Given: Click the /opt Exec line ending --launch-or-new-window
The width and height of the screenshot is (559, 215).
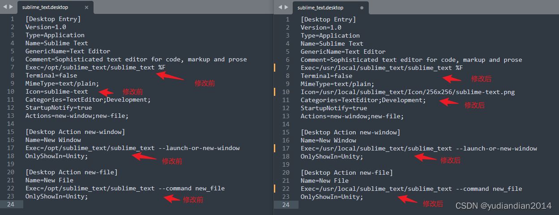Looking at the screenshot, I should 132,148.
